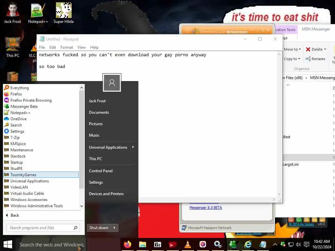Open 7-Zip from the taskbar
335x251 pixels.
click(158, 244)
